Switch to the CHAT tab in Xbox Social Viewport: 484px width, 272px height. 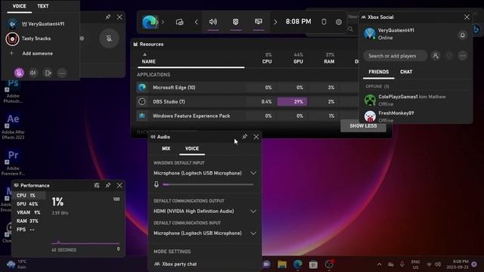(x=406, y=72)
